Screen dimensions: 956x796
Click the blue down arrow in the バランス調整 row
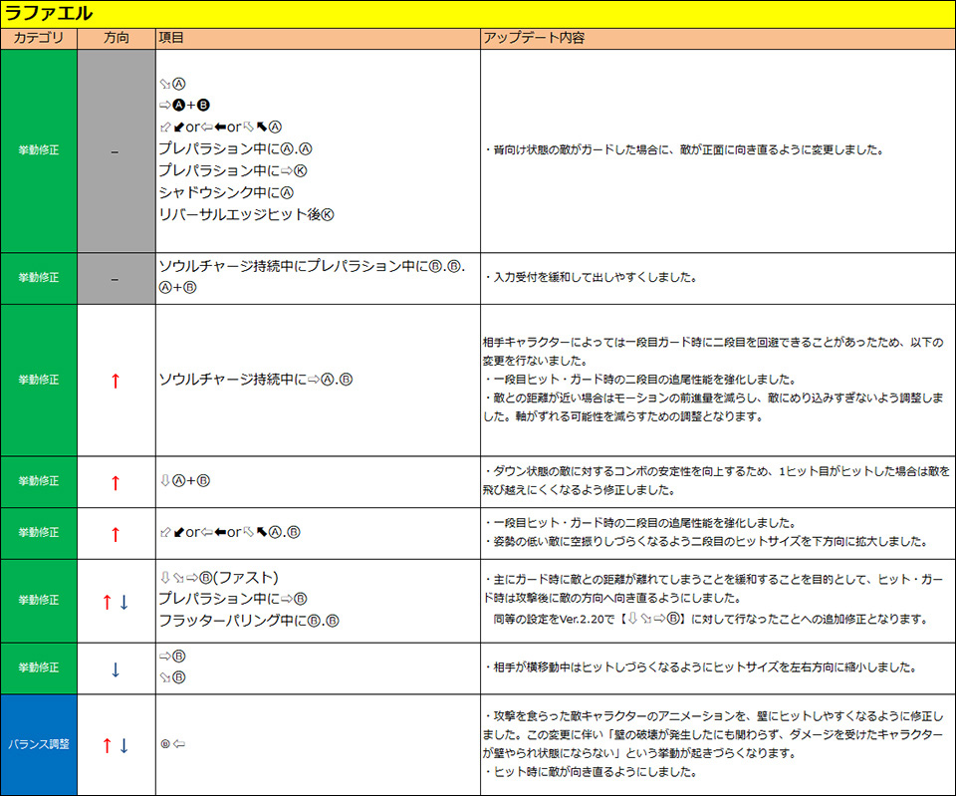coord(124,745)
